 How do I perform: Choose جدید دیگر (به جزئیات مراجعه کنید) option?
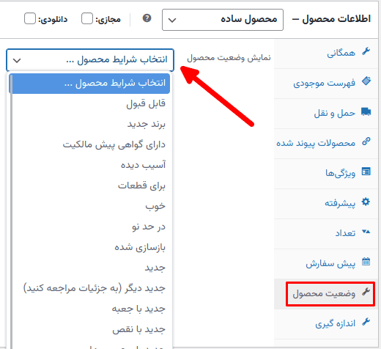[x=89, y=289]
